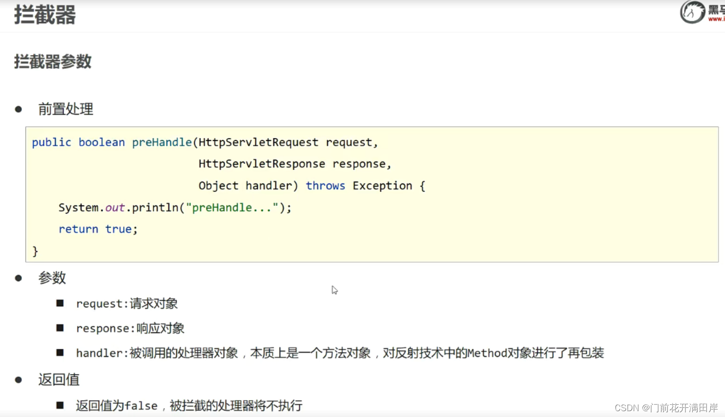Click the line response:响应对象

130,328
